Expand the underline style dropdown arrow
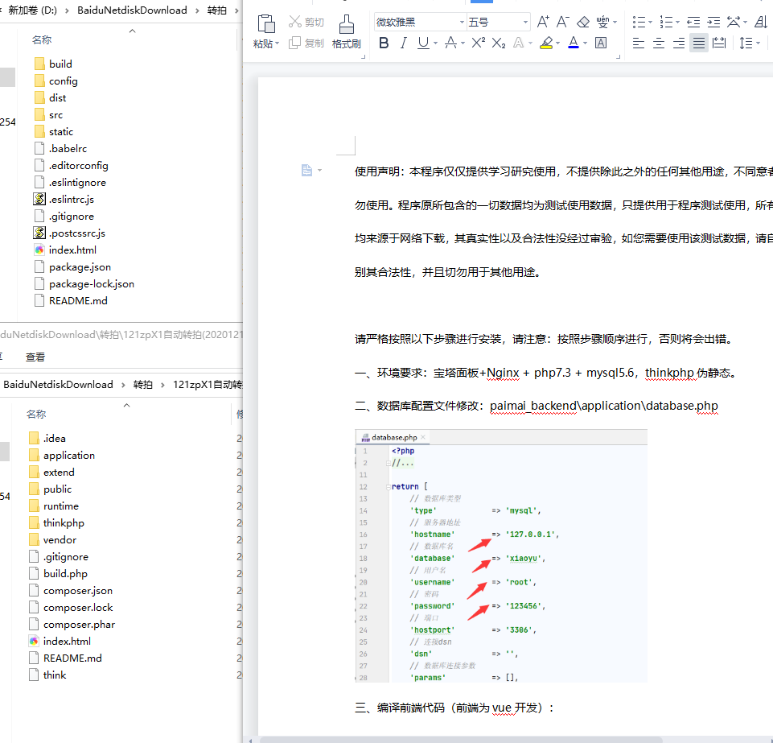Screen dimensions: 773x743 (435, 43)
